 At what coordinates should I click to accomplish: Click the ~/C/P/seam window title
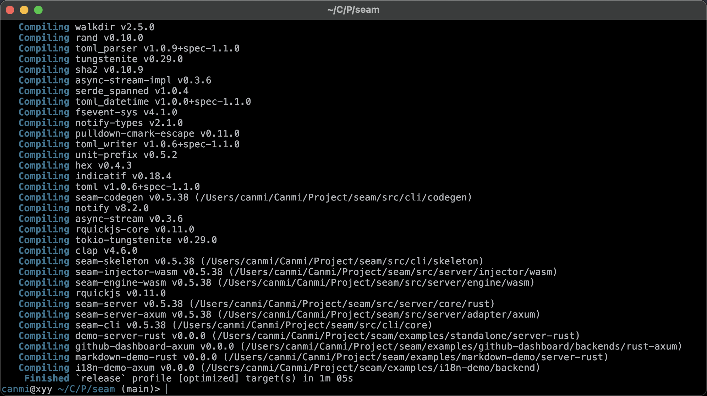(x=353, y=10)
